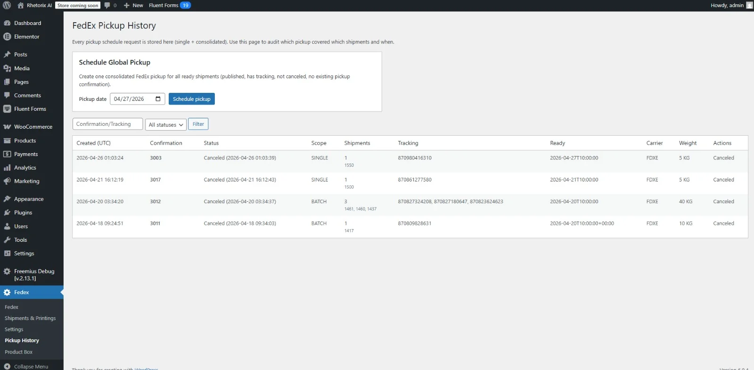
Task: Click the Pages sidebar icon
Action: click(7, 82)
